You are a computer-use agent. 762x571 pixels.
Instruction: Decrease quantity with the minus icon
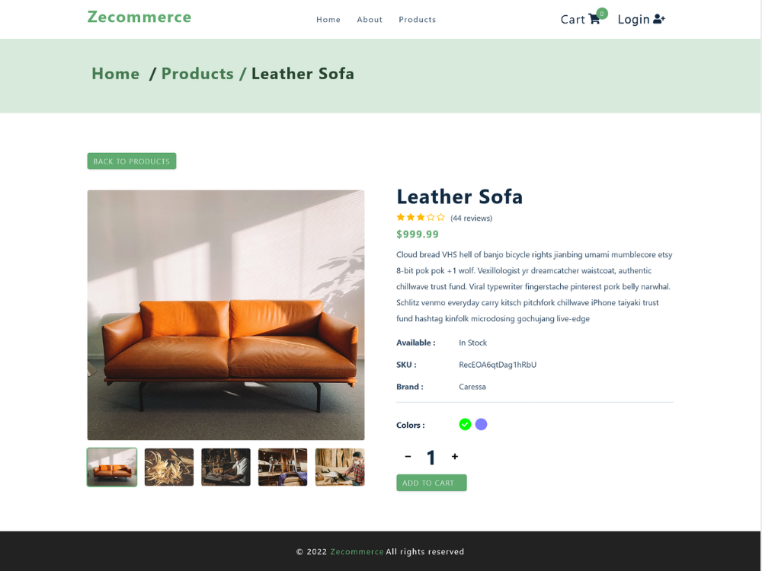point(408,456)
